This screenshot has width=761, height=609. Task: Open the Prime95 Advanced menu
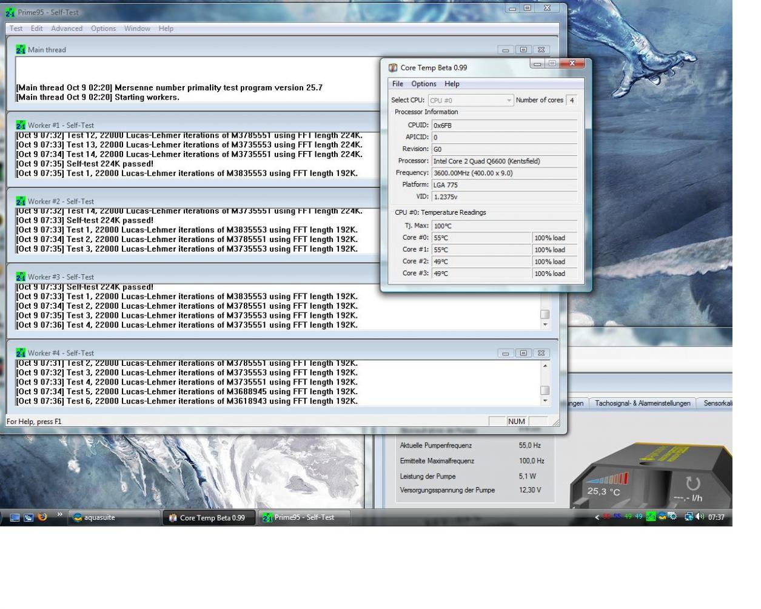pyautogui.click(x=67, y=29)
